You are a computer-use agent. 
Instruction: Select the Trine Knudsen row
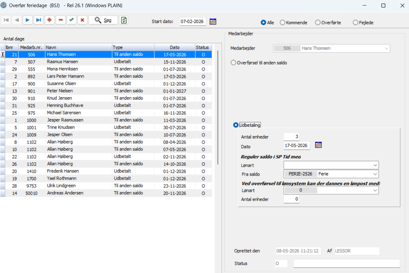click(x=106, y=128)
